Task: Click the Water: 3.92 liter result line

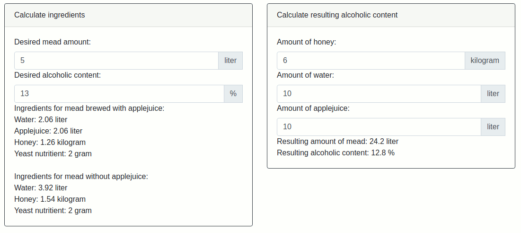Action: pos(41,188)
